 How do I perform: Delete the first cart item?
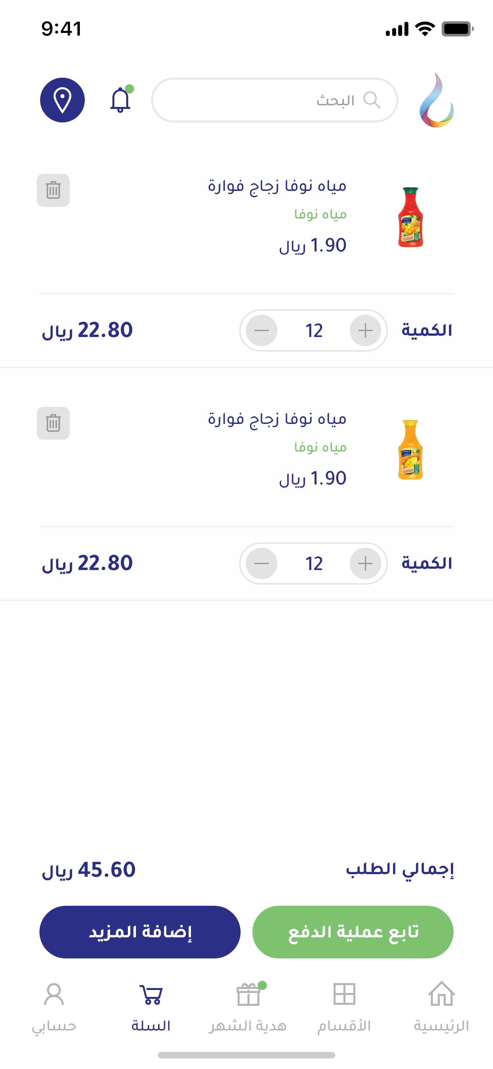click(x=53, y=190)
